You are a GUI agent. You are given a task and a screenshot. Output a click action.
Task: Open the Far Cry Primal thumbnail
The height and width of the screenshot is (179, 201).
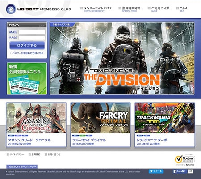[100, 118]
